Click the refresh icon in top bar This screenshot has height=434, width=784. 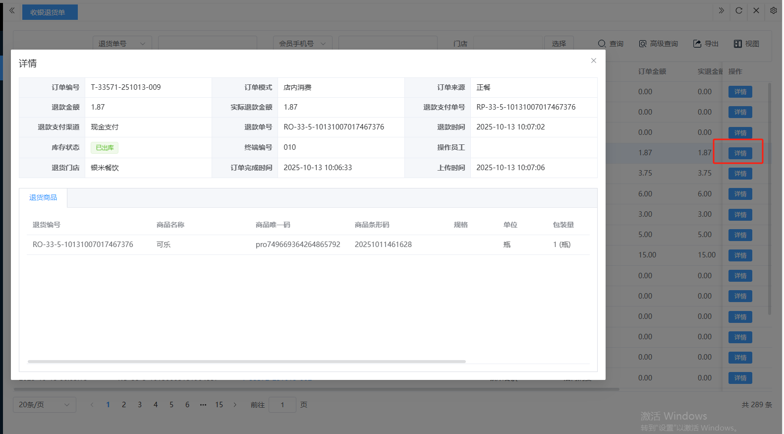738,10
